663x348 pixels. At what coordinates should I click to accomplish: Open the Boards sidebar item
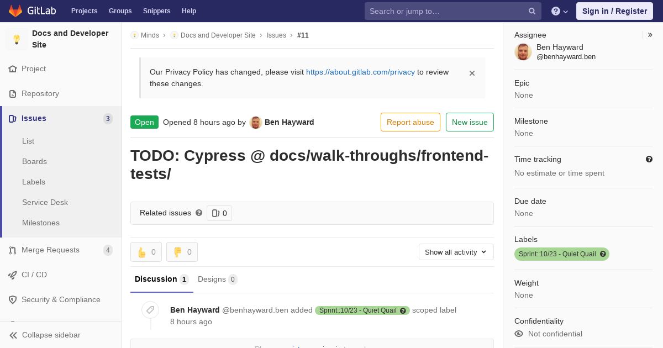tap(34, 161)
